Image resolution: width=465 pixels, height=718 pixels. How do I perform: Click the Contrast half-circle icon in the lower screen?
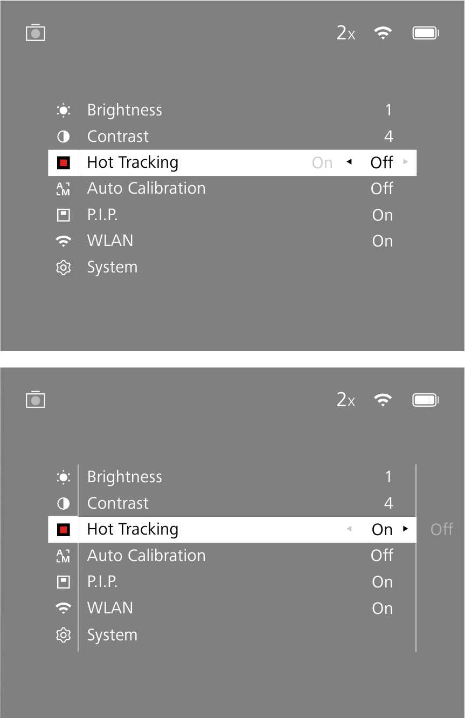point(64,503)
